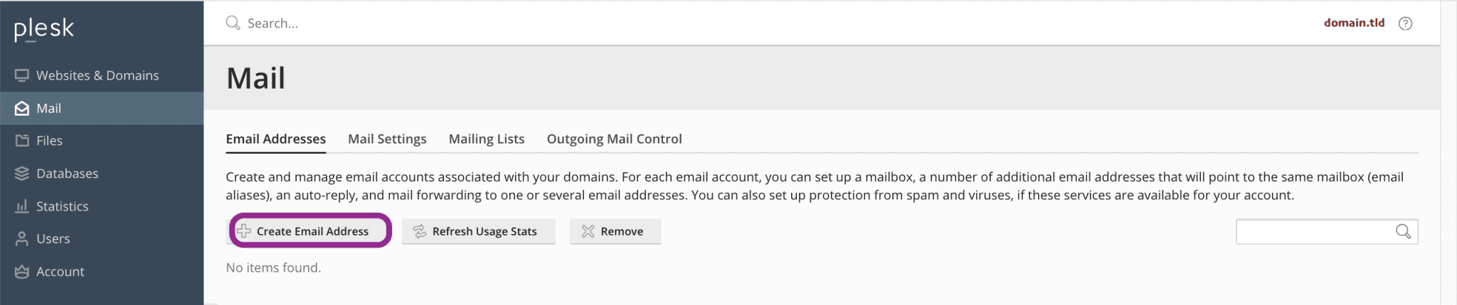Open the Outgoing Mail Control tab

[614, 139]
